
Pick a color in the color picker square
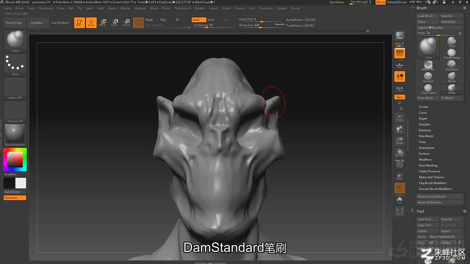tap(15, 160)
